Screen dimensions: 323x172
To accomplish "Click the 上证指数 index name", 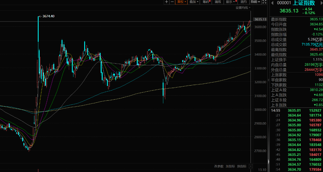I will pyautogui.click(x=303, y=3).
